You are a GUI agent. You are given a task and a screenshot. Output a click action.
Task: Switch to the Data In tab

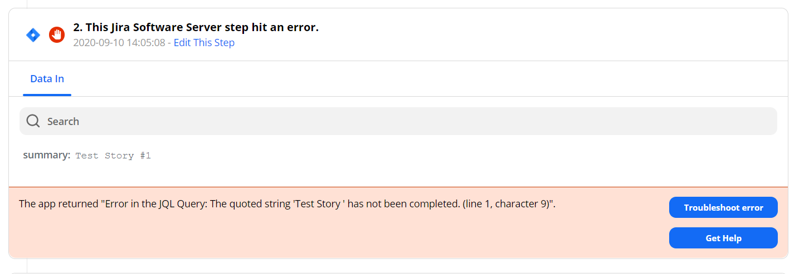[x=47, y=79]
